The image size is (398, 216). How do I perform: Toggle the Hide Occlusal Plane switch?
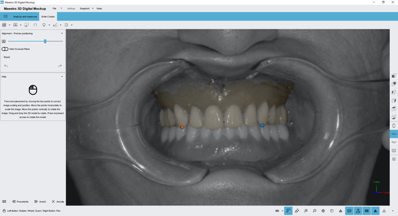tap(5, 49)
